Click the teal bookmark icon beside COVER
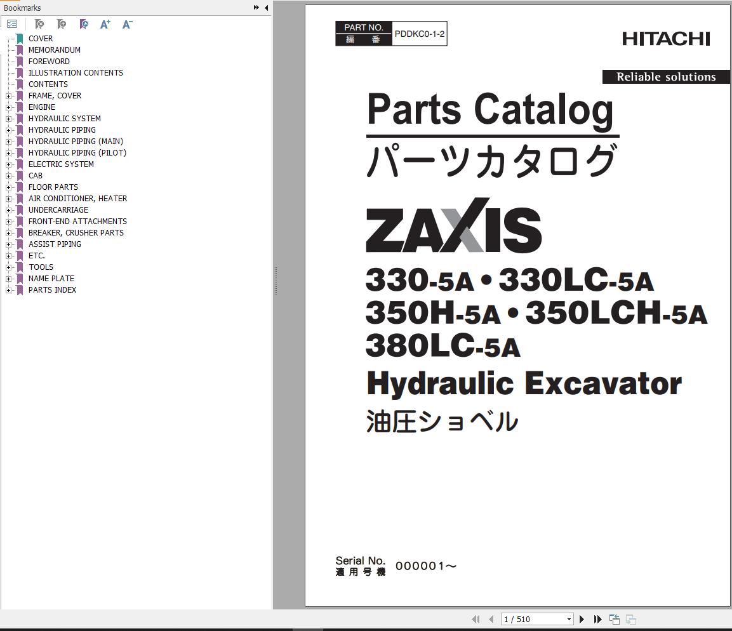 (x=20, y=38)
